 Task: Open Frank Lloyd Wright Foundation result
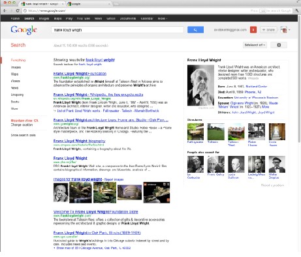click(80, 74)
